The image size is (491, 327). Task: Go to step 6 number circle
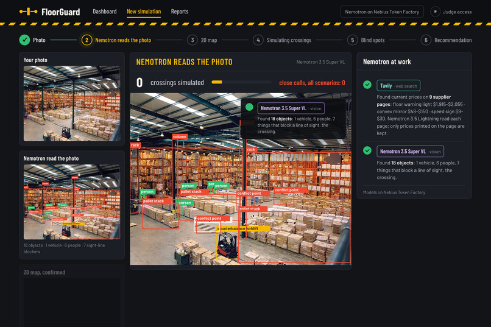tap(426, 40)
